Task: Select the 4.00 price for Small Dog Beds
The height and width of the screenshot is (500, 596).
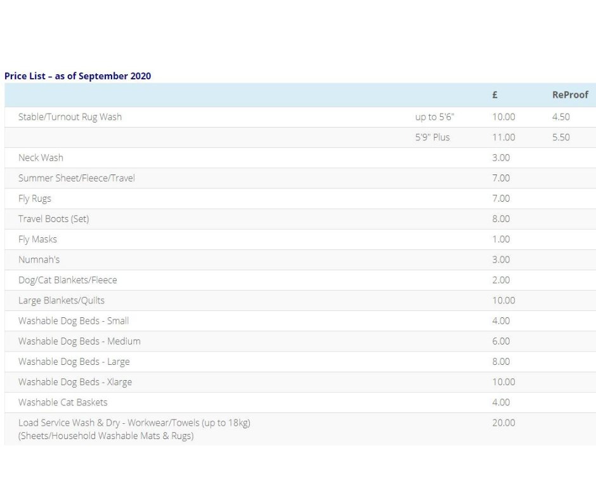Action: 501,321
